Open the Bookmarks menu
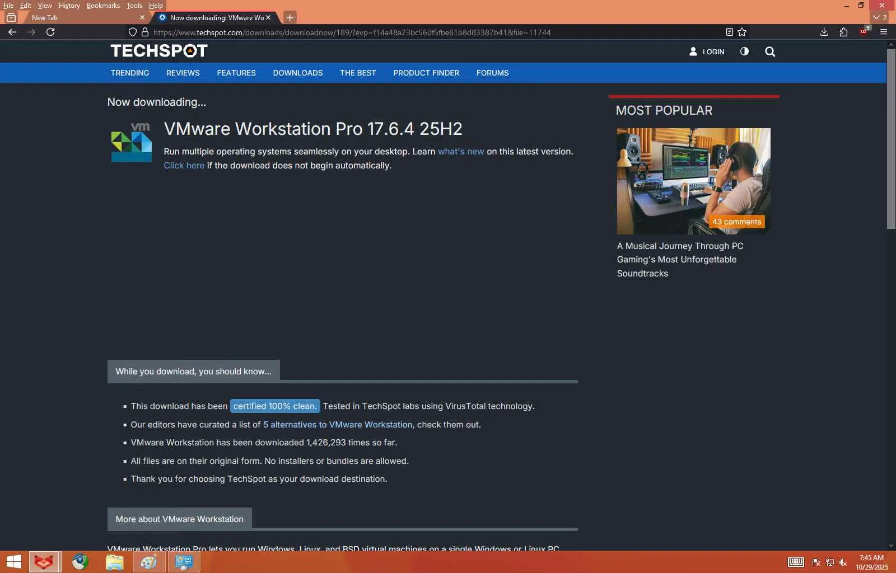 tap(103, 6)
